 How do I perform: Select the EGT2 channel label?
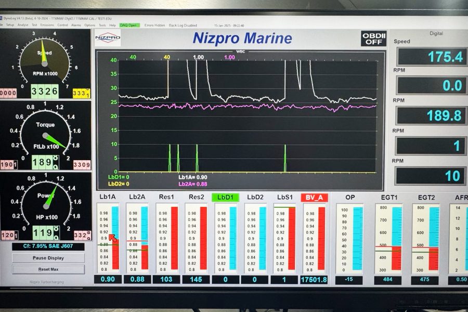click(x=426, y=198)
